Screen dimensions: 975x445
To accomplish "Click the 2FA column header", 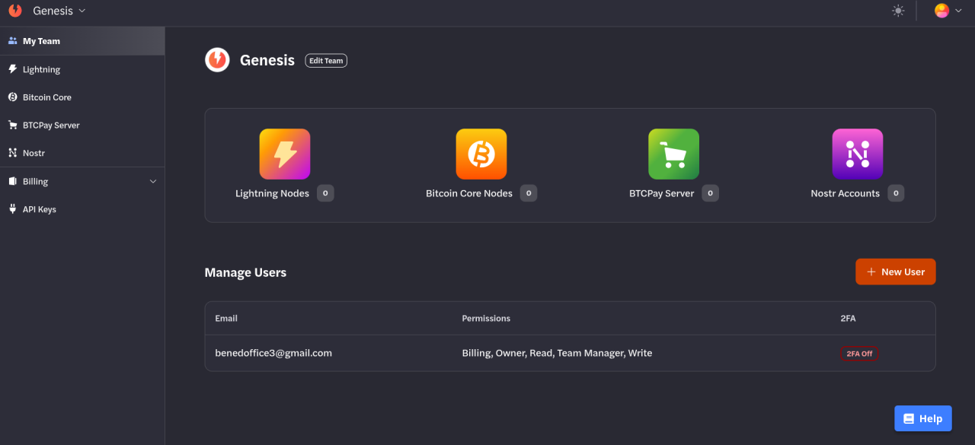I will coord(848,318).
